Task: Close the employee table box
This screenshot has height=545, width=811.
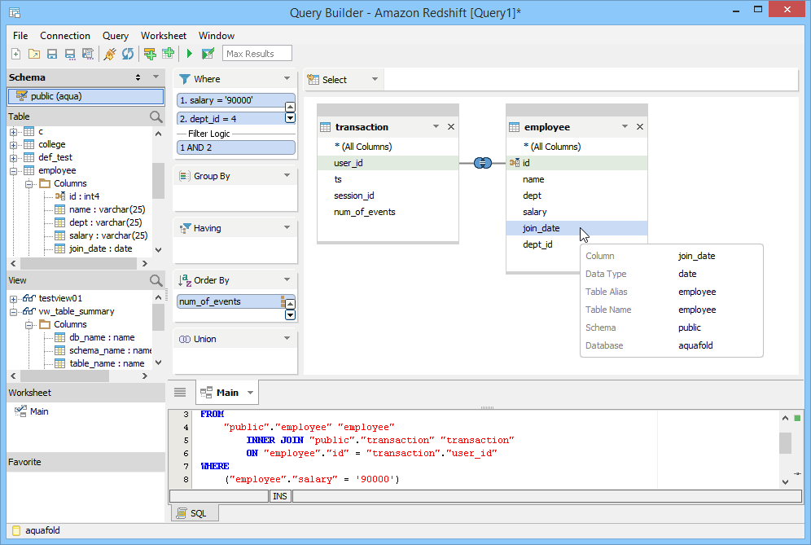Action: click(x=640, y=127)
